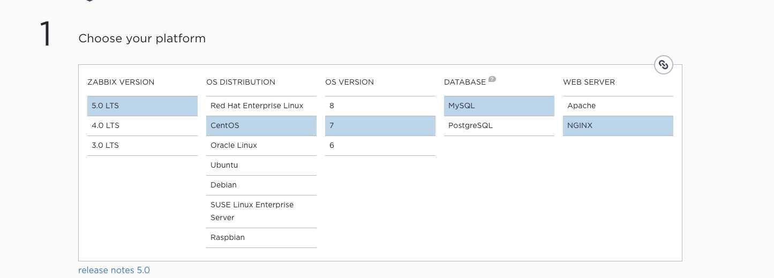Choose MySQL database
This screenshot has width=774, height=278.
pyautogui.click(x=499, y=106)
